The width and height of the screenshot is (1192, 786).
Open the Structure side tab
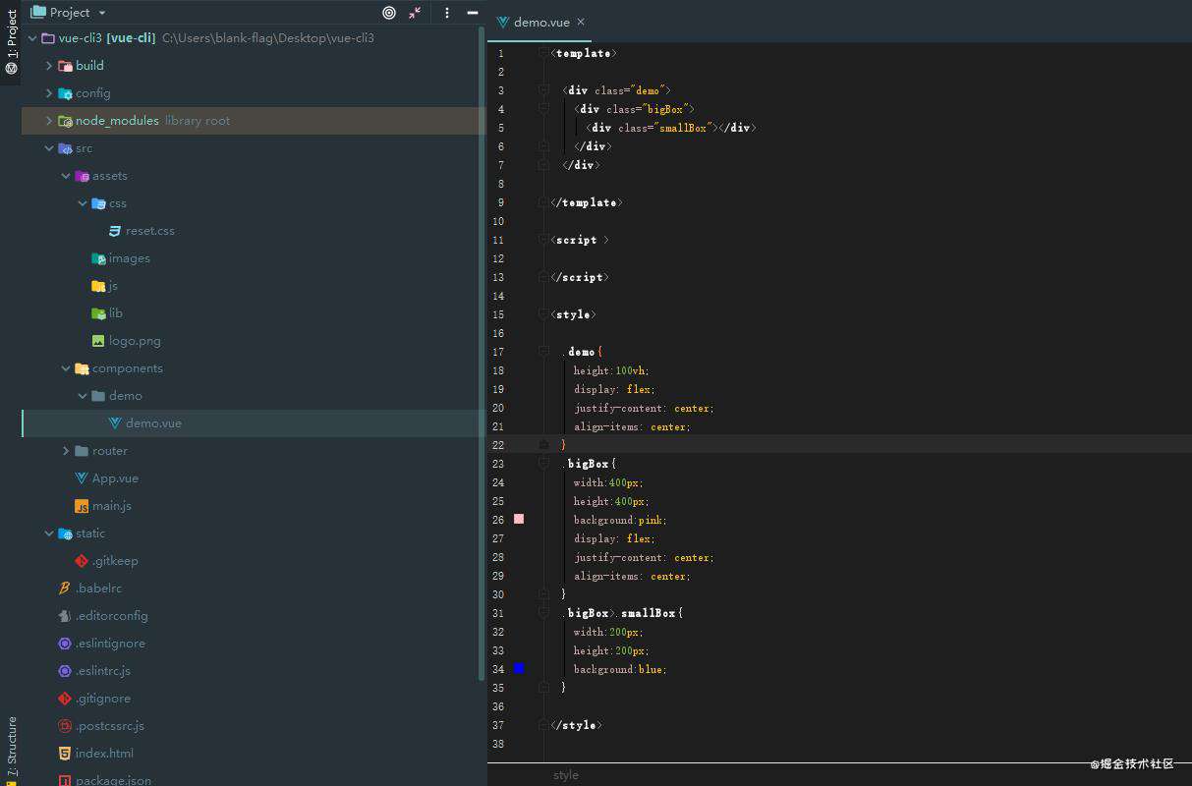click(x=11, y=750)
